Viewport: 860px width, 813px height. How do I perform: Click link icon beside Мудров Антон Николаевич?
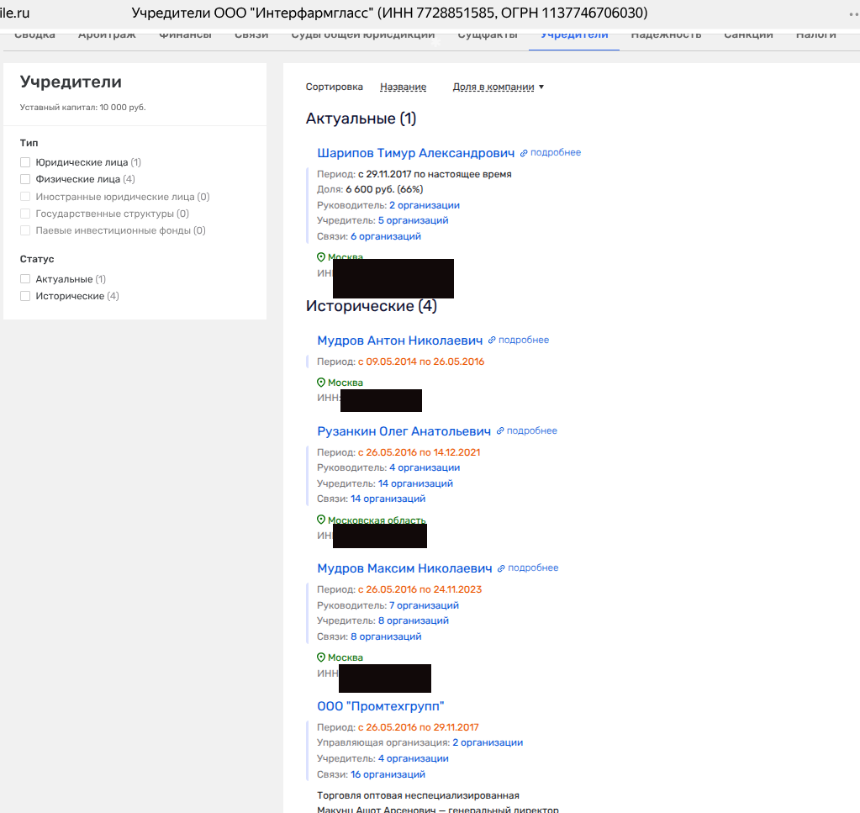point(493,341)
